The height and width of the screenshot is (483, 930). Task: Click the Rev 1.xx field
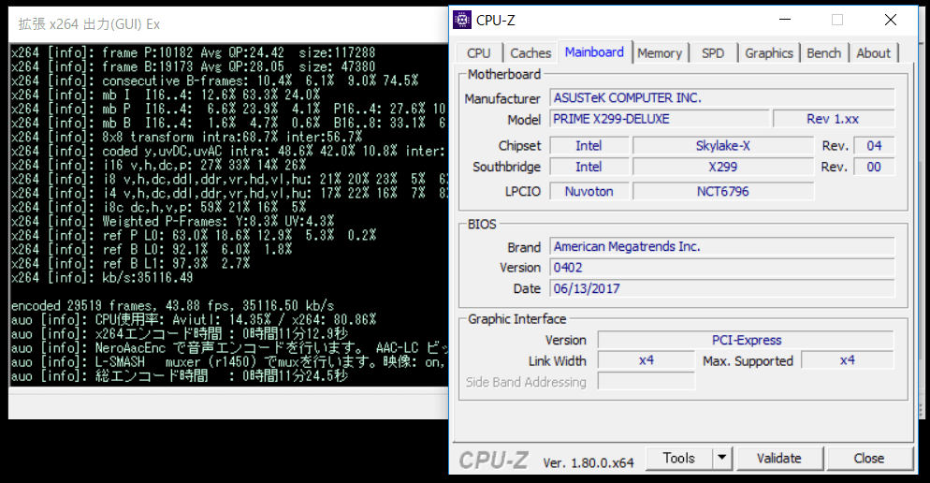[x=834, y=119]
